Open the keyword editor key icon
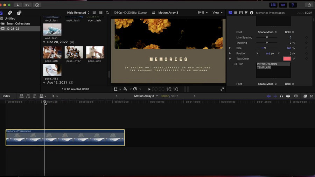The width and height of the screenshot is (315, 177). (27, 5)
